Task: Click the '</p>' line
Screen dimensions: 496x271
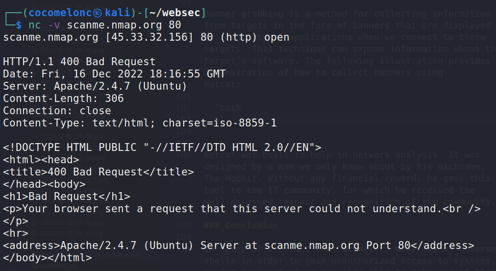Action: coord(16,221)
